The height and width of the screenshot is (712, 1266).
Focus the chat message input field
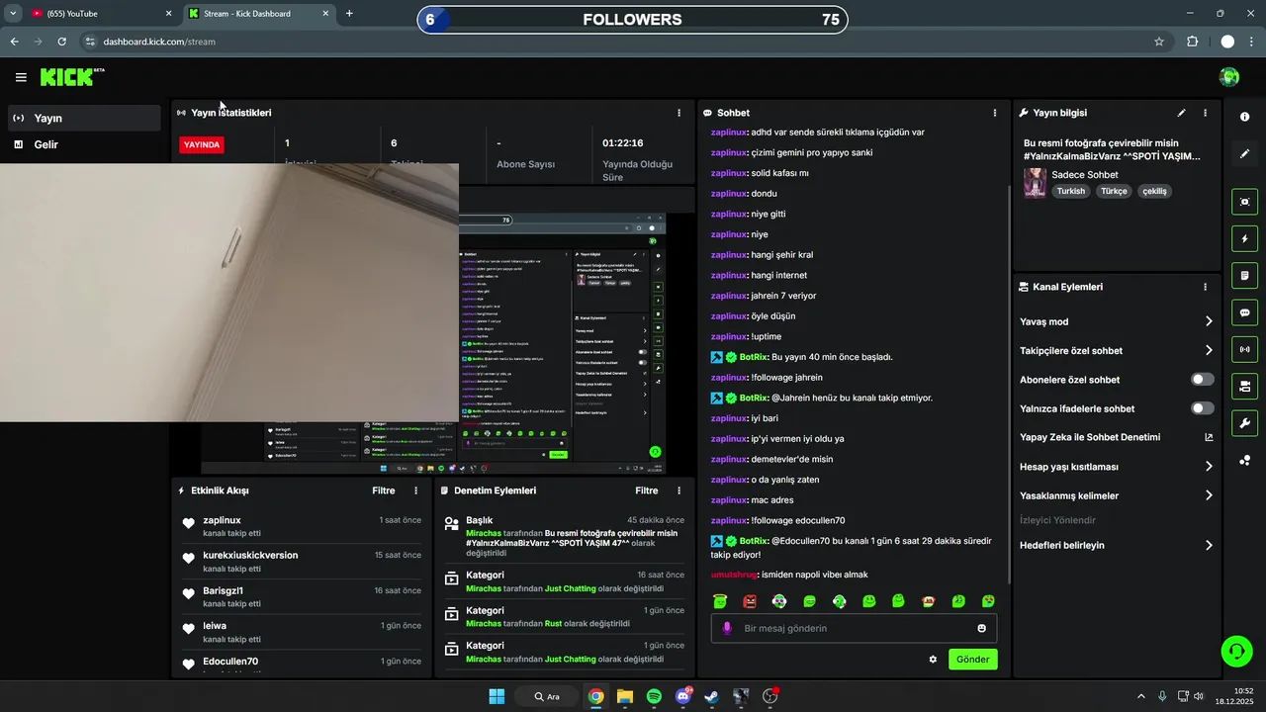854,628
